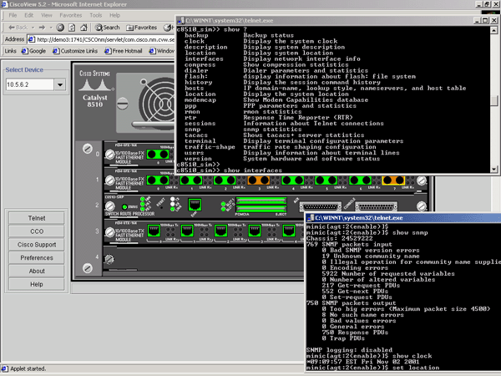The width and height of the screenshot is (501, 376).
Task: Open the Favorites menu
Action: click(71, 15)
